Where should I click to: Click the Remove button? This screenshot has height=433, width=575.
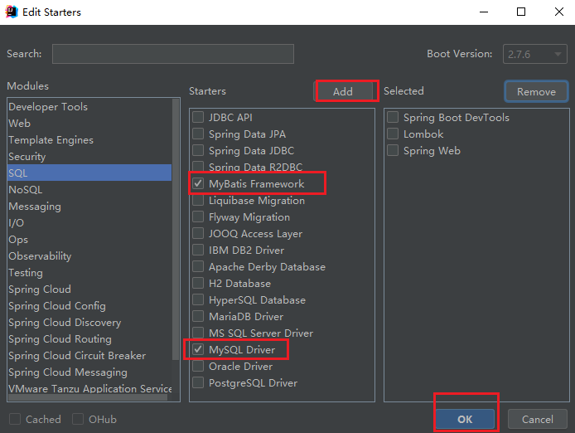click(536, 91)
